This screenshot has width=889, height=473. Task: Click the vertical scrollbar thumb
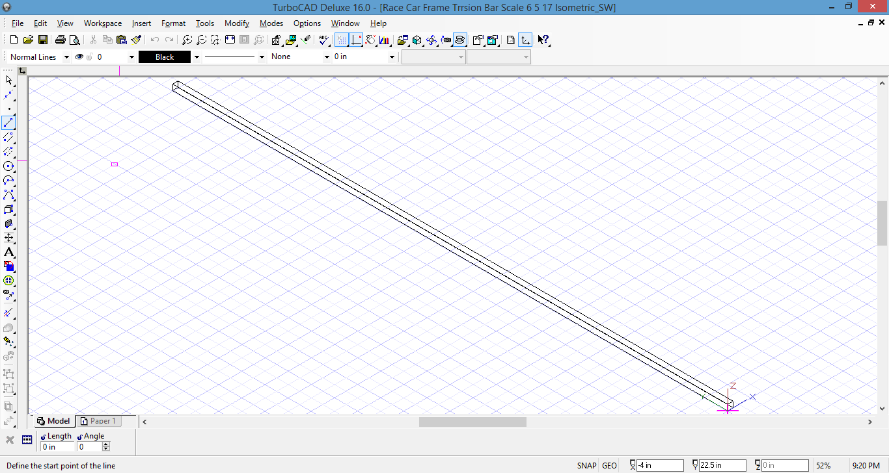882,223
